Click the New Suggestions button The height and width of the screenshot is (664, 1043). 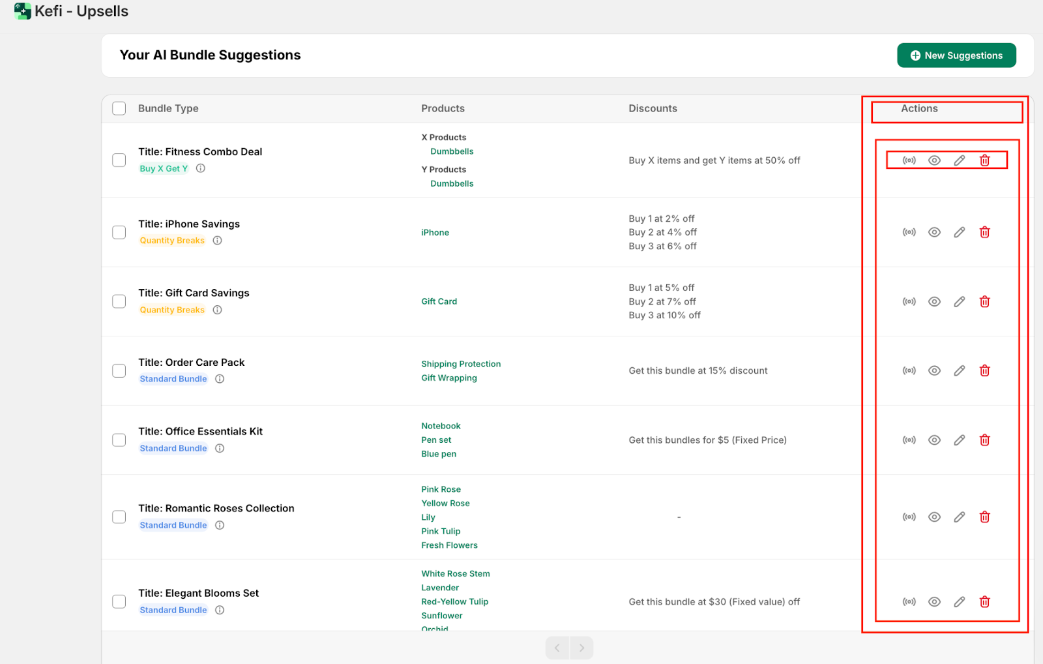[956, 55]
